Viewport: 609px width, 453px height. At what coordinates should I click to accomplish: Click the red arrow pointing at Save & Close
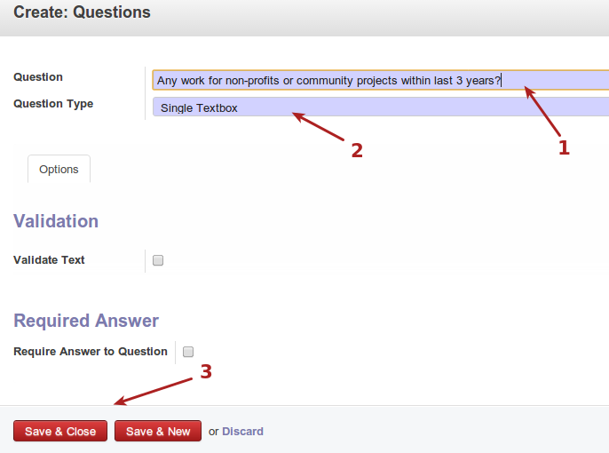(151, 391)
